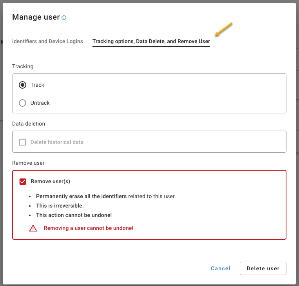Choose the Untrack radio option
The image size is (299, 286).
point(22,103)
